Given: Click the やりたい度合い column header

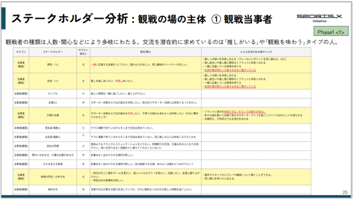Looking at the screenshot, I should click(83, 52).
